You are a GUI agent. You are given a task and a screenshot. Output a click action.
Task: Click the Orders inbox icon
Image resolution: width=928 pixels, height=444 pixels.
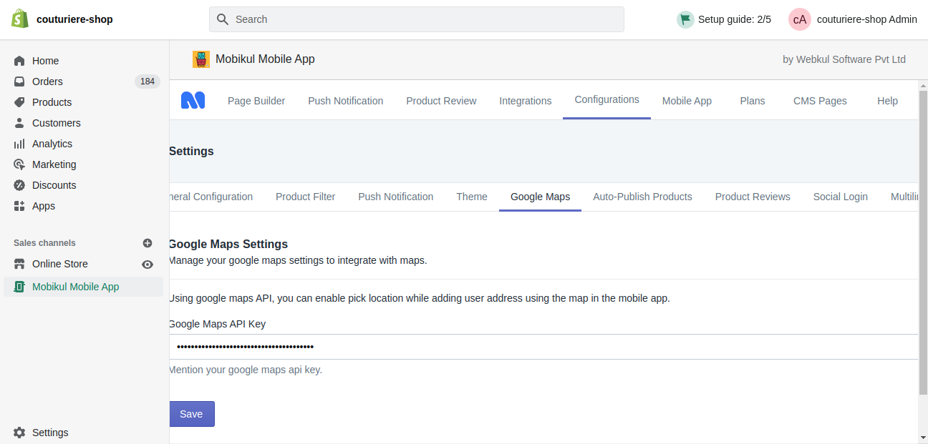point(19,82)
